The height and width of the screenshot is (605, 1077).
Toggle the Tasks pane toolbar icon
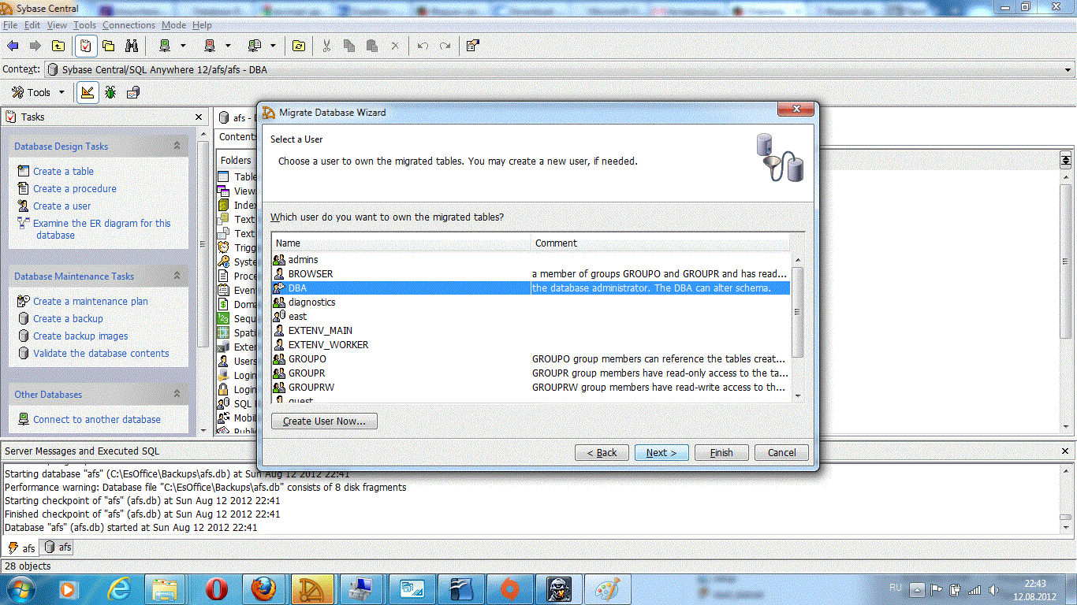point(85,46)
